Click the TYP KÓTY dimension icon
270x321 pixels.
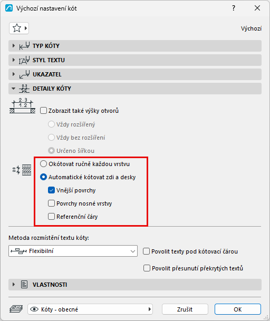[x=24, y=46]
